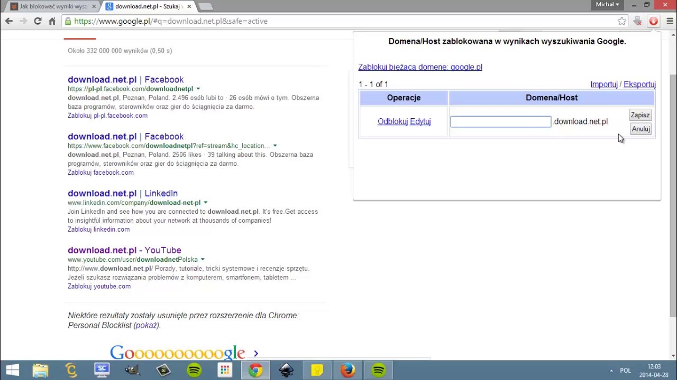Go to next Google results page arrow

[x=256, y=353]
